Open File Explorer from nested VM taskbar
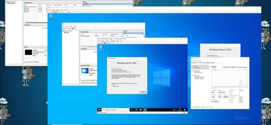Screen dimensions: 271x125 point(141,110)
